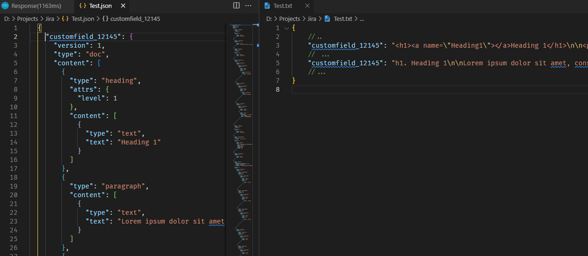Image resolution: width=588 pixels, height=256 pixels.
Task: Click the braces icon on the Test.json tab
Action: point(83,6)
